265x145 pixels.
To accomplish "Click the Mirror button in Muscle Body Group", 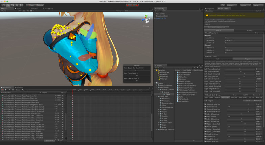I will [234, 95].
